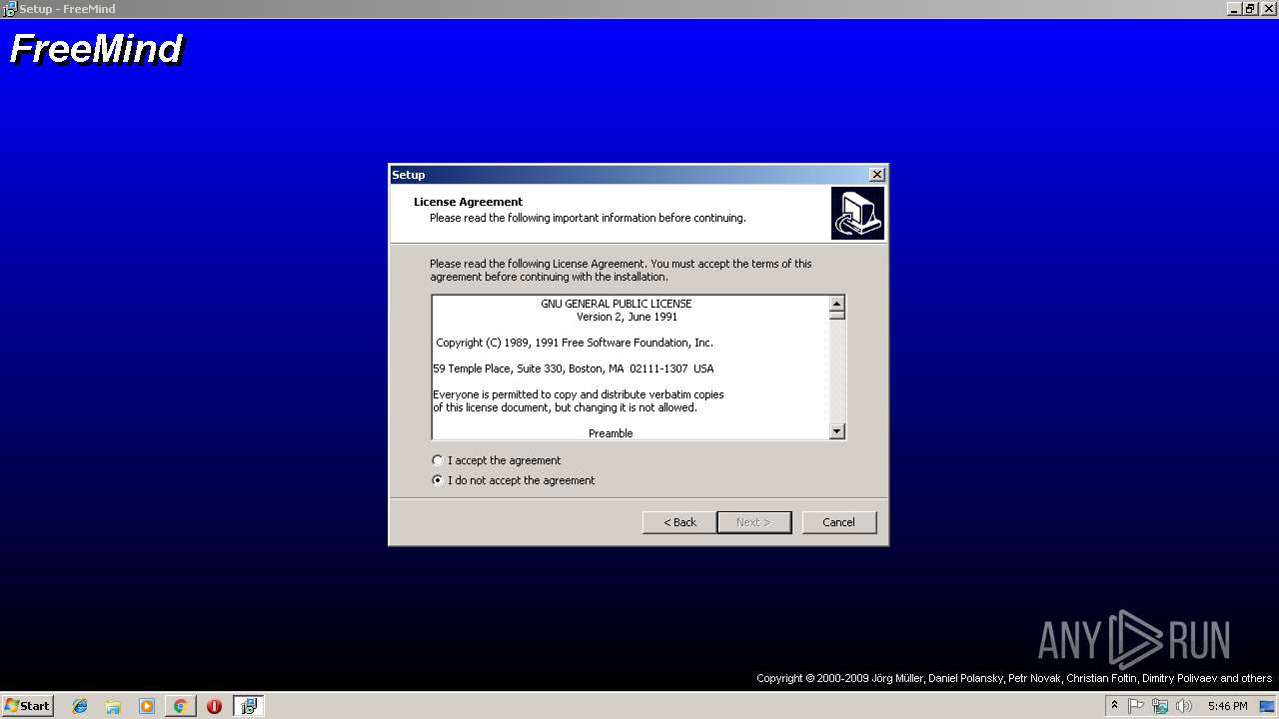Click the 'Version 2, June 1991' line
Screen dimensions: 1279x719
click(x=627, y=317)
